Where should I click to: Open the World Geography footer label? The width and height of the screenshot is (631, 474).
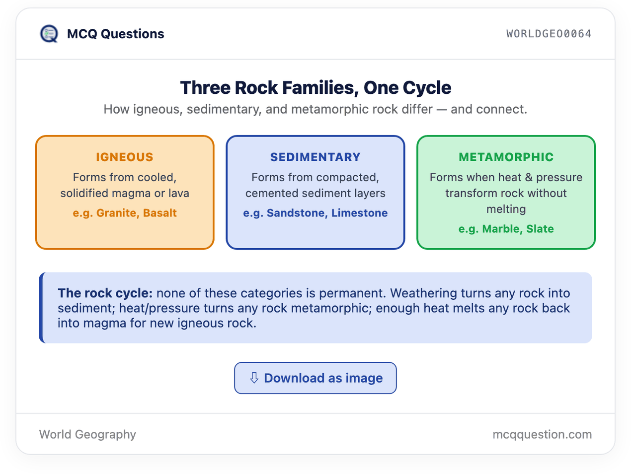pos(87,434)
